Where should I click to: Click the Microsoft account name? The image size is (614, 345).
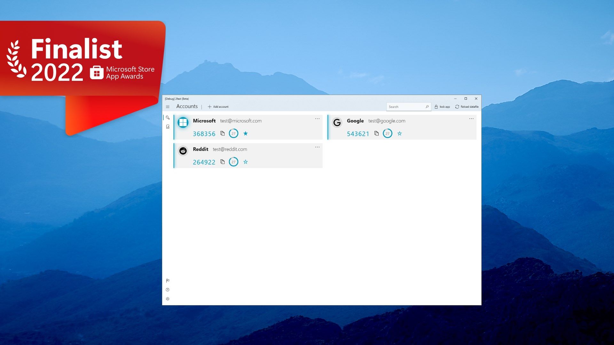tap(204, 121)
